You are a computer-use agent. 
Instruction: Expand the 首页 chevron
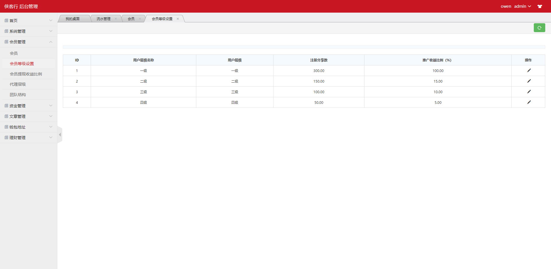coord(51,20)
